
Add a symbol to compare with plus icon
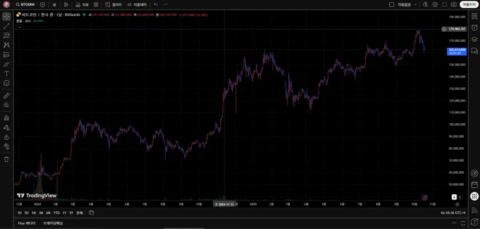pos(43,4)
